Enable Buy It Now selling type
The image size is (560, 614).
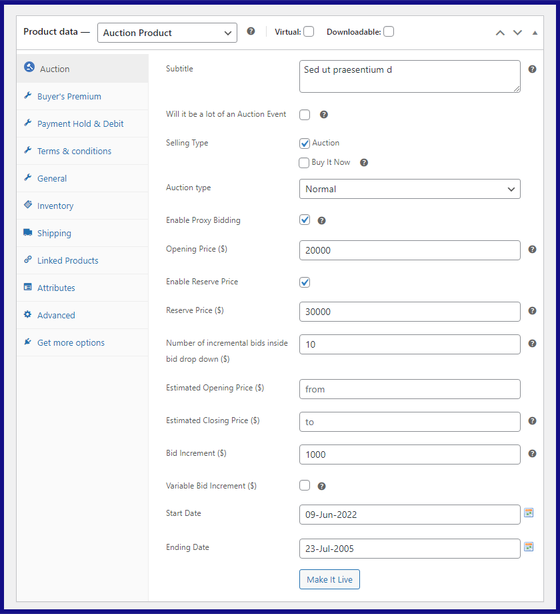(304, 162)
